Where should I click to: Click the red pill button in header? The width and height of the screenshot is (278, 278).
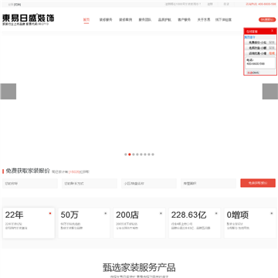tap(267, 19)
